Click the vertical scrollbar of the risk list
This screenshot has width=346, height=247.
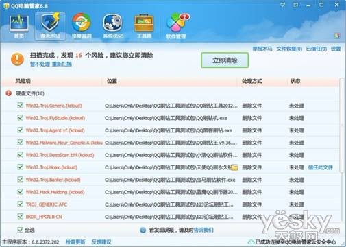click(x=342, y=126)
